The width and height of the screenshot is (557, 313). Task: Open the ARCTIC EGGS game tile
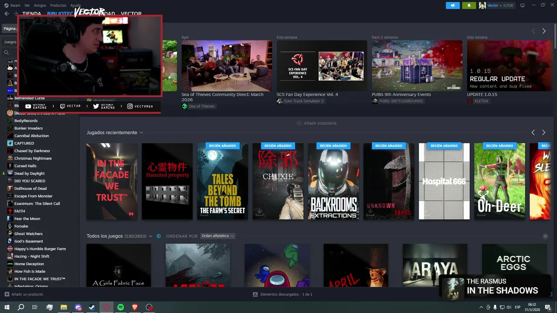[514, 265]
